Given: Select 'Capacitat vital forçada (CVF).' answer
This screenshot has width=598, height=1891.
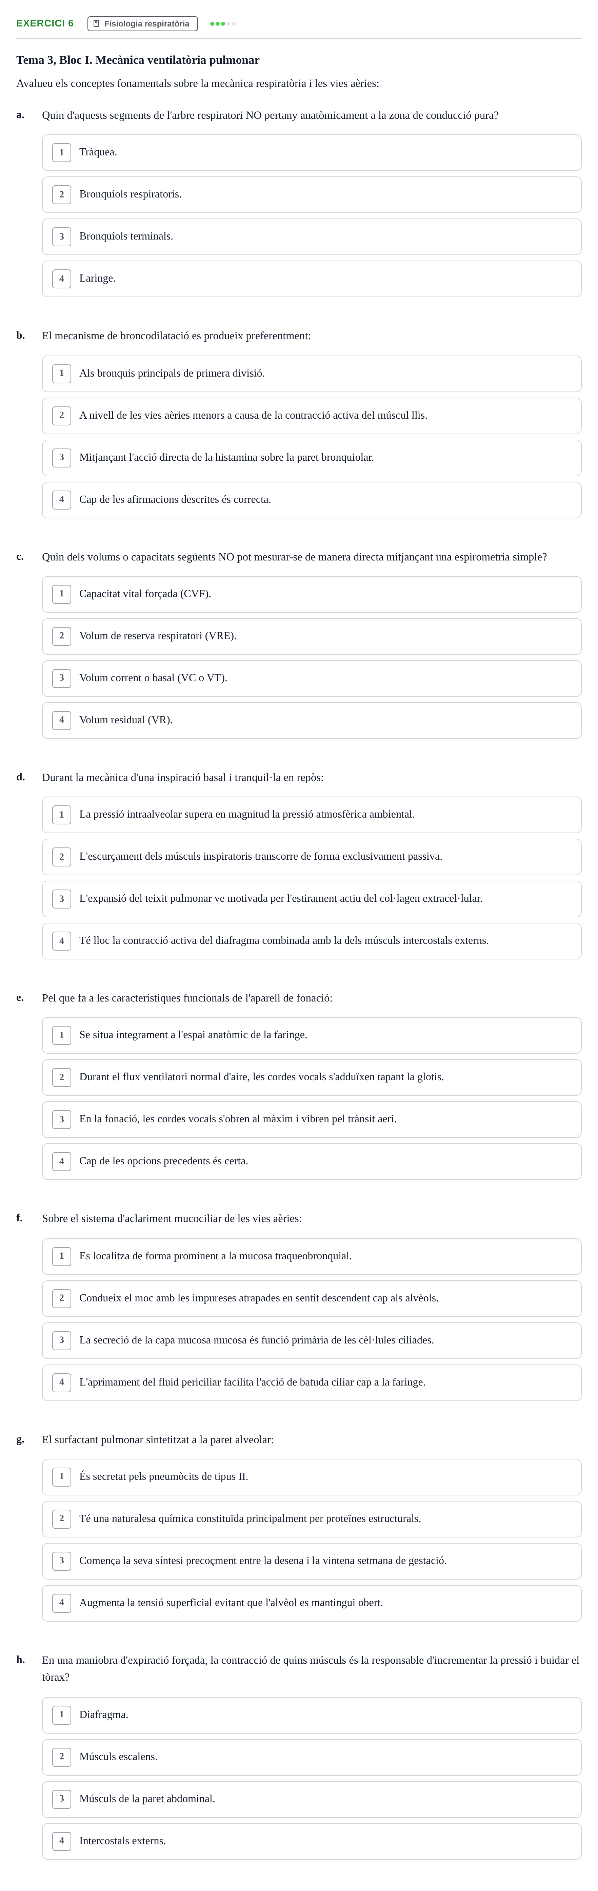Looking at the screenshot, I should tap(311, 594).
